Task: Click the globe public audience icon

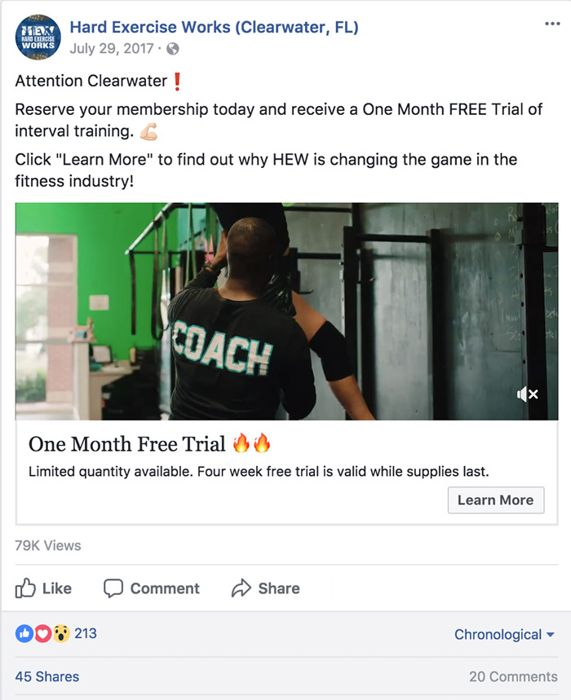Action: click(x=173, y=49)
